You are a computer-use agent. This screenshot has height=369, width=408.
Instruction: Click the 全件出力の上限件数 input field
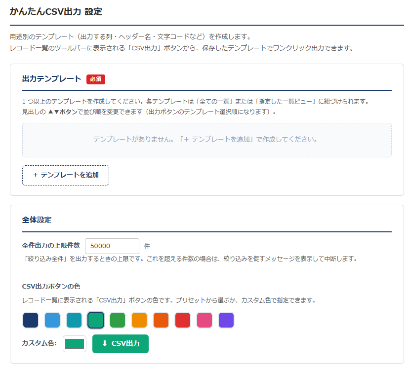(x=112, y=246)
